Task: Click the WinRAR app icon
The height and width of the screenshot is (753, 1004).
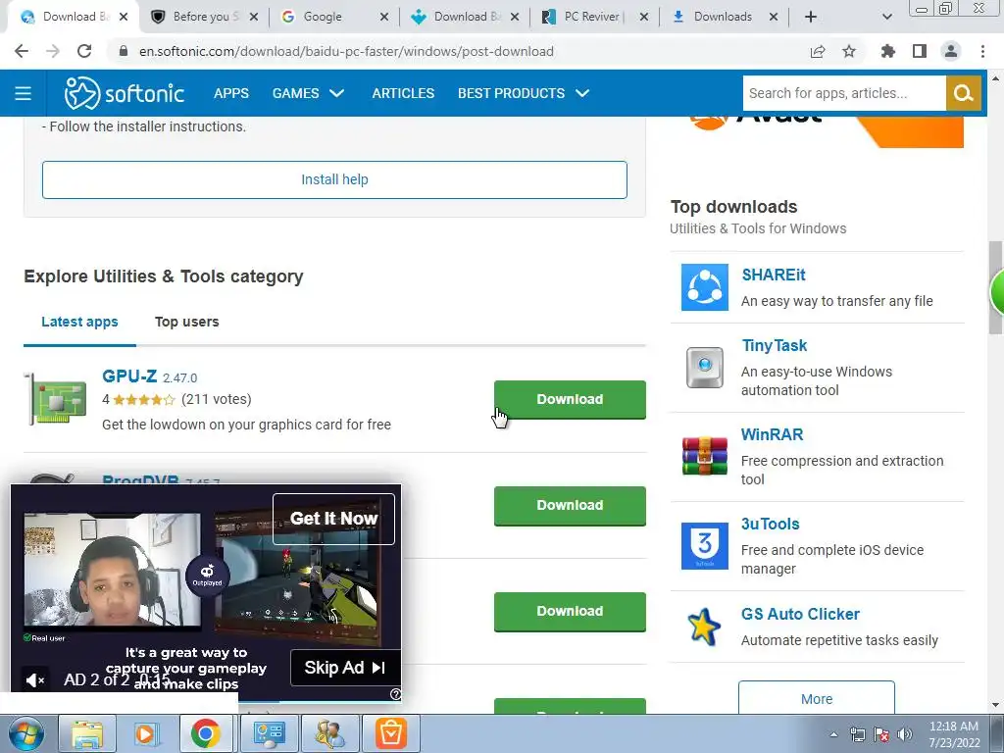Action: click(704, 456)
